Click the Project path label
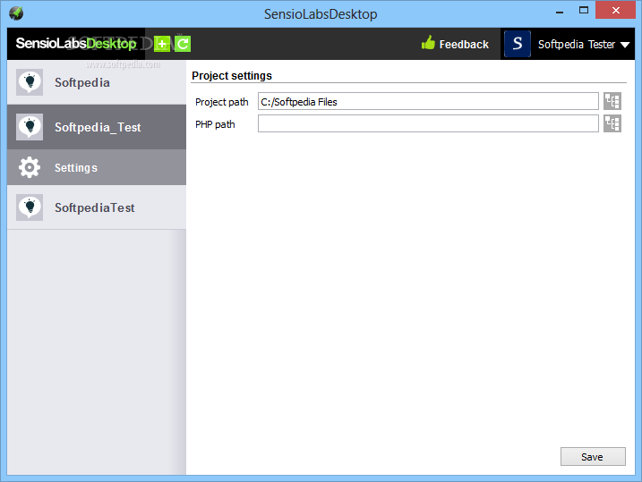 (x=221, y=102)
